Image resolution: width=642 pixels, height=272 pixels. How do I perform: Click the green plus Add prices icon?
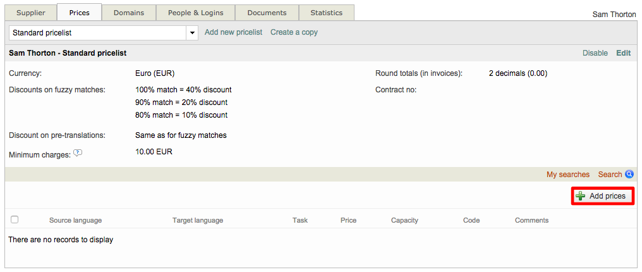coord(580,196)
